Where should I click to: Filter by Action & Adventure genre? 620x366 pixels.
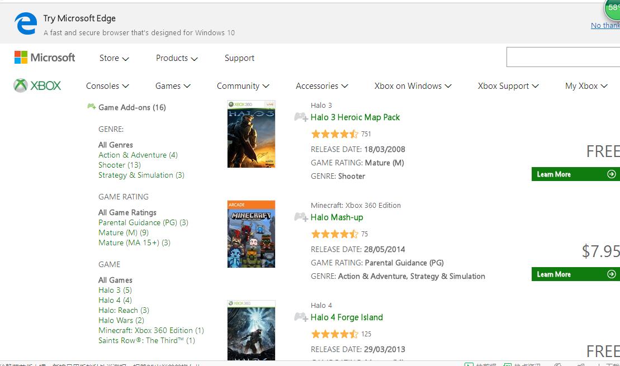point(138,155)
